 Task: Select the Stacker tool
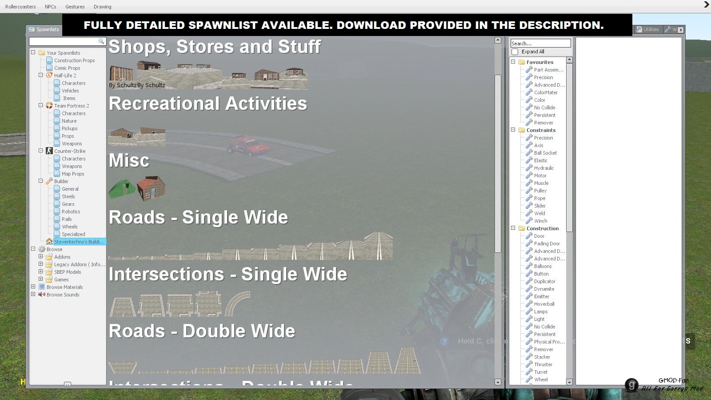tap(542, 357)
